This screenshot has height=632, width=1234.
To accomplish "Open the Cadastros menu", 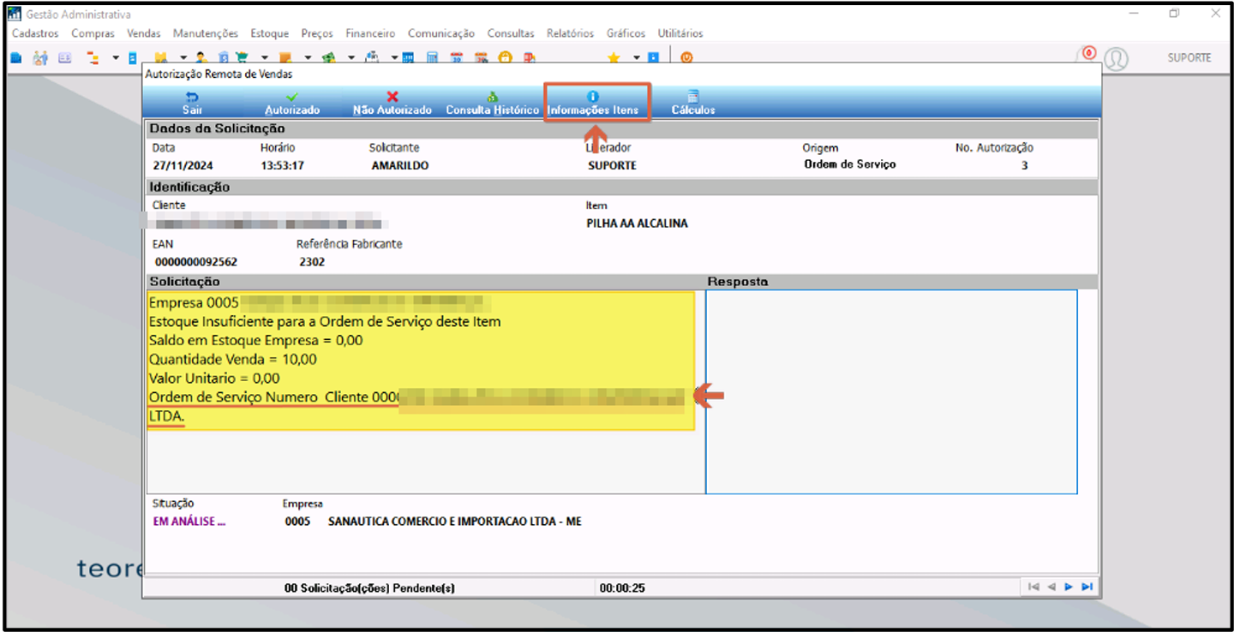I will 35,33.
